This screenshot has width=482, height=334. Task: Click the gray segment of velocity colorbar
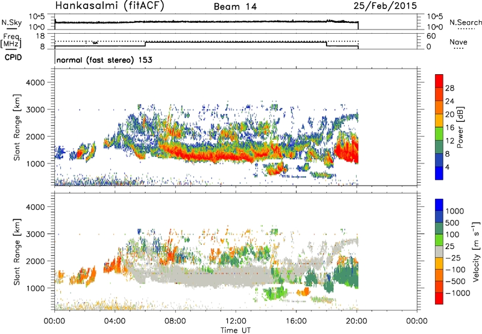click(x=439, y=252)
